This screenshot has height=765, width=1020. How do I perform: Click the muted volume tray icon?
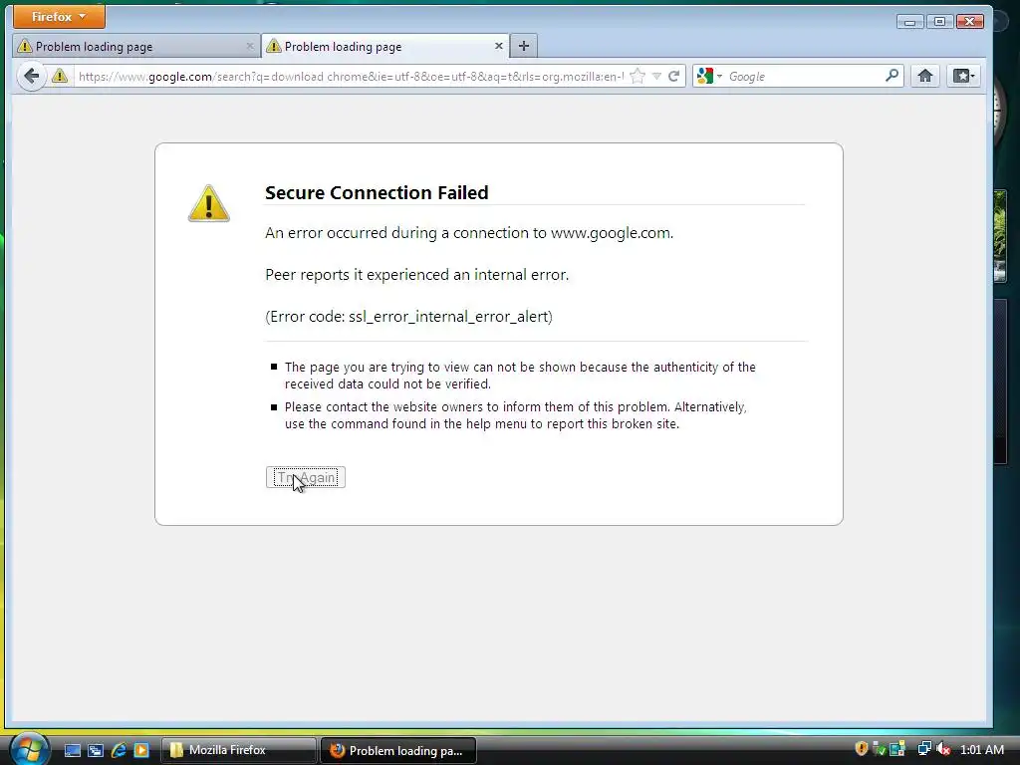[943, 749]
